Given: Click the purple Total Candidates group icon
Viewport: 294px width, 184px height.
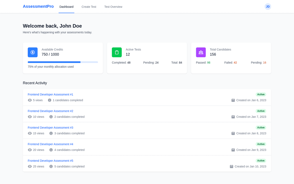Looking at the screenshot, I should 201,52.
